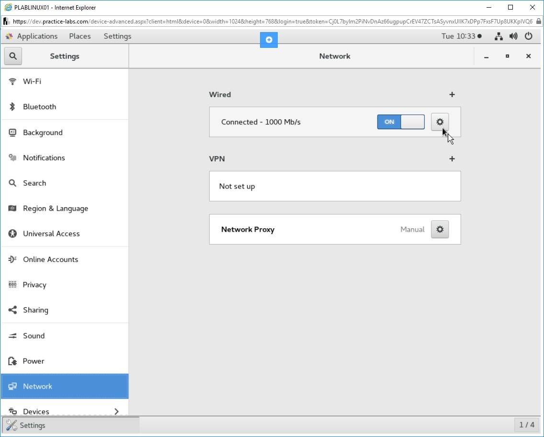Viewport: 544px width, 437px height.
Task: Click the Settings taskbar button
Action: (x=71, y=425)
